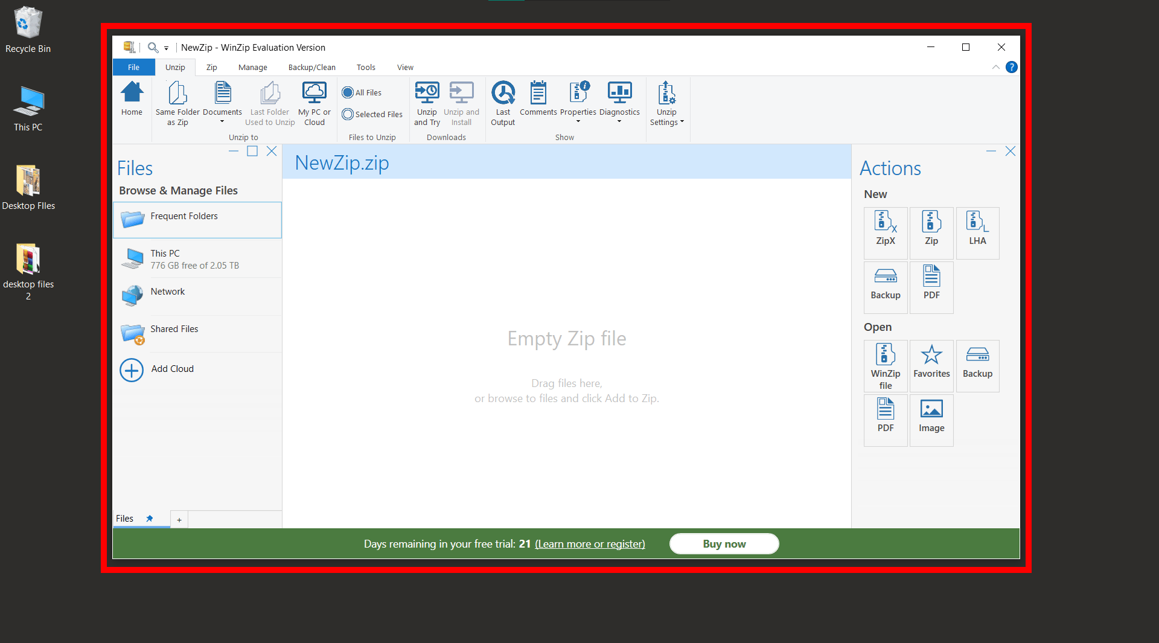Create a new ZipX archive
Image resolution: width=1159 pixels, height=643 pixels.
click(885, 232)
